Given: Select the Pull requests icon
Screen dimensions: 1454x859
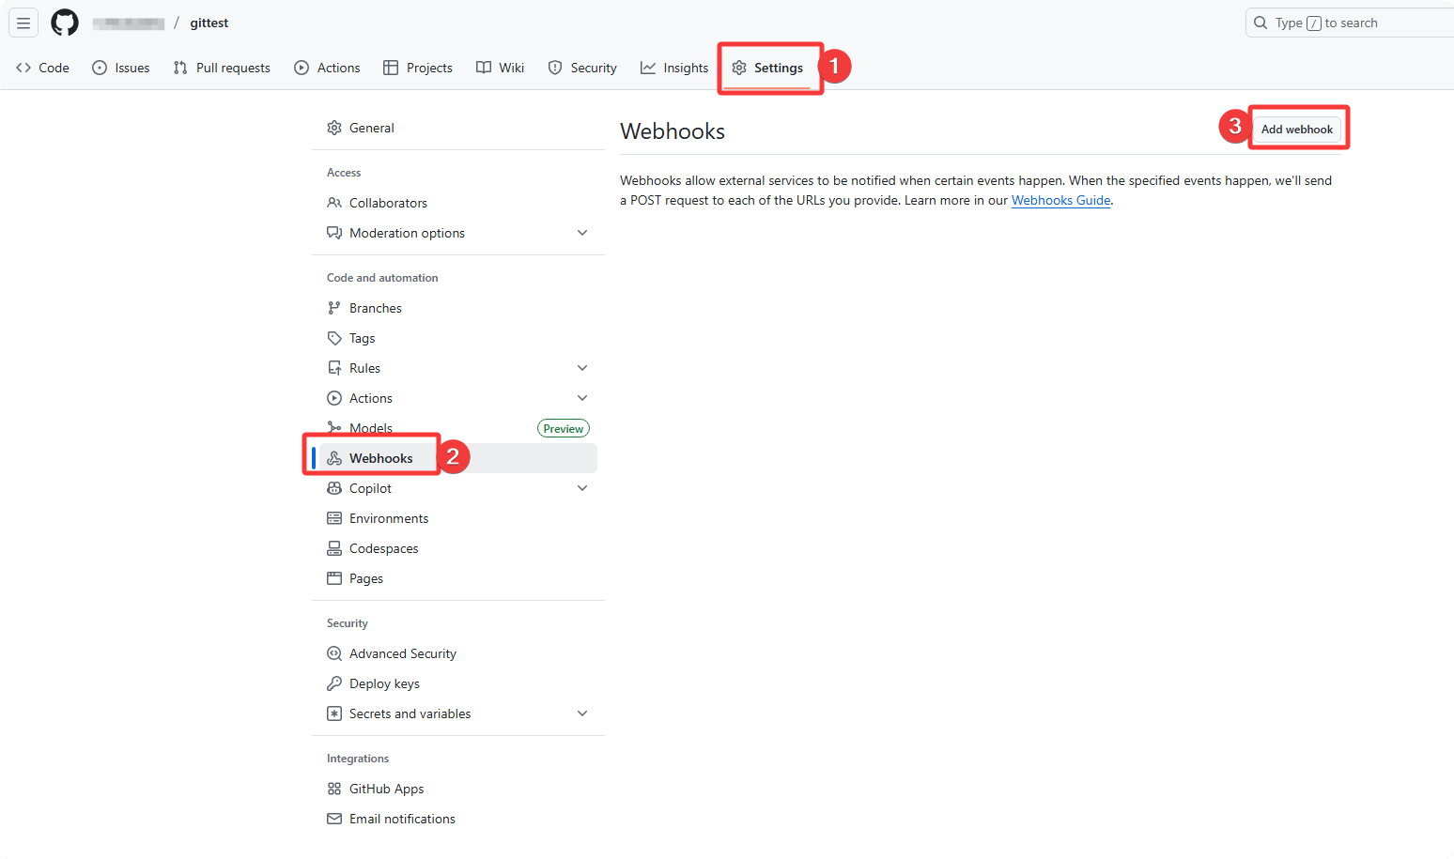Looking at the screenshot, I should 179,67.
